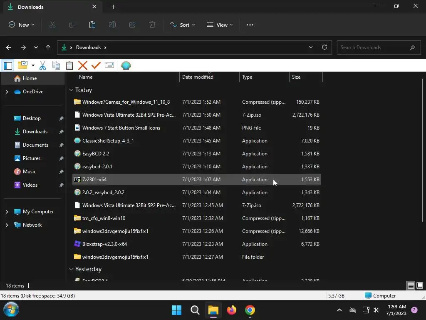This screenshot has width=426, height=320.
Task: Sort by Size column header
Action: [x=306, y=77]
